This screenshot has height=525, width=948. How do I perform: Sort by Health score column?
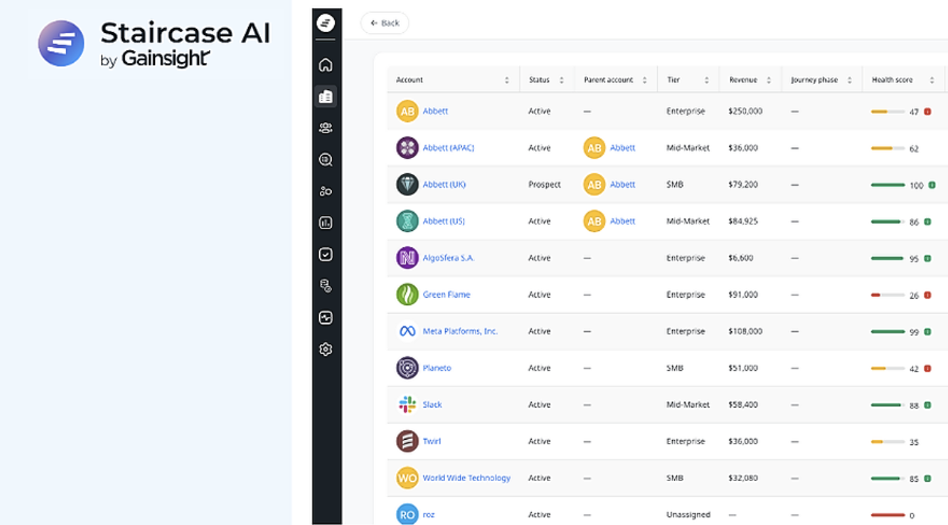pos(932,79)
